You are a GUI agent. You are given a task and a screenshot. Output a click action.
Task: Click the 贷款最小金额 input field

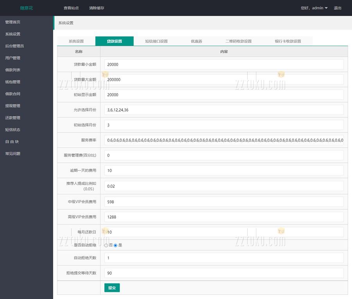point(224,64)
